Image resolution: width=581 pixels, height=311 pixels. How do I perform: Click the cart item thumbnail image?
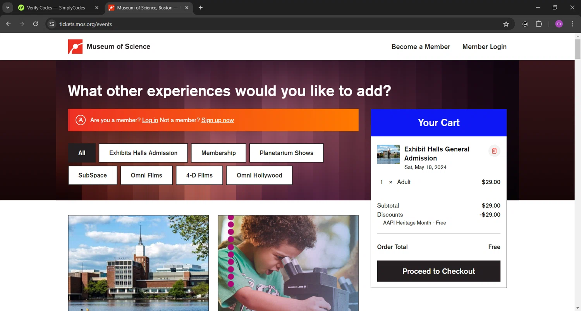[388, 154]
